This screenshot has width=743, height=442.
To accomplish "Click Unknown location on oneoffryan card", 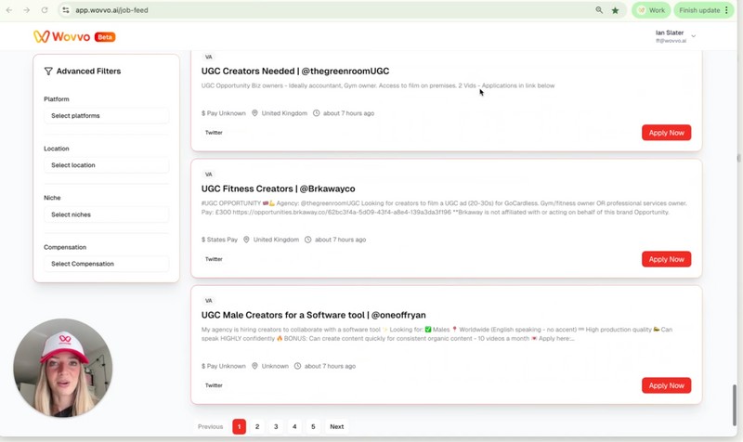I will (x=275, y=366).
